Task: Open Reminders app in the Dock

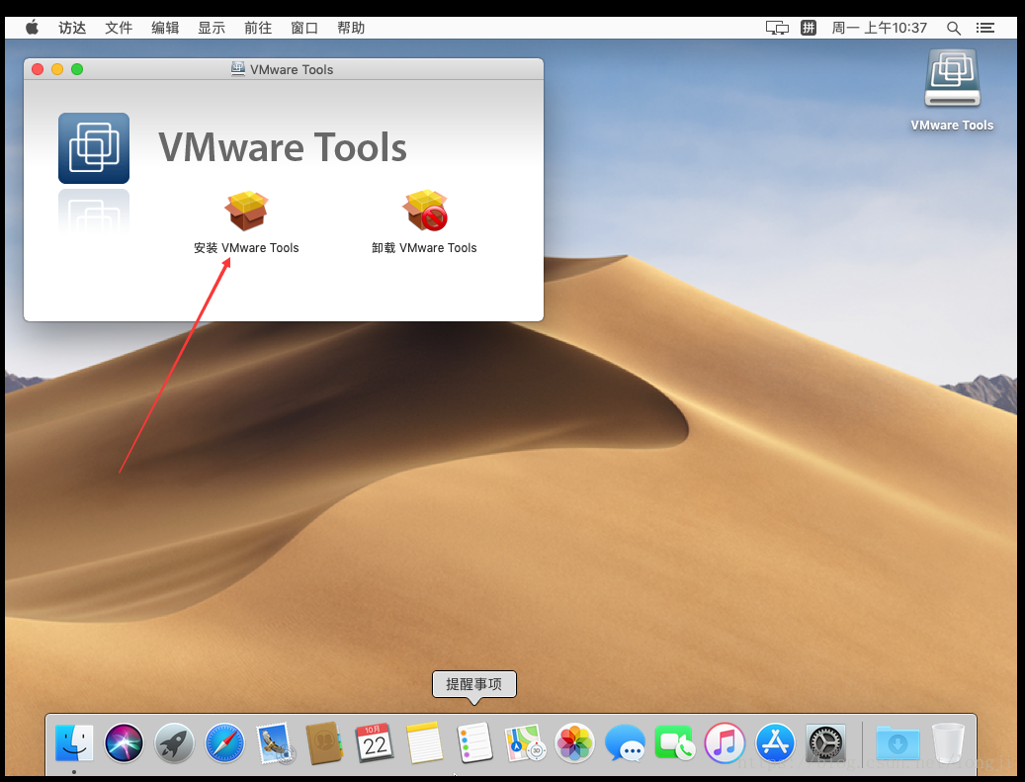Action: 474,743
